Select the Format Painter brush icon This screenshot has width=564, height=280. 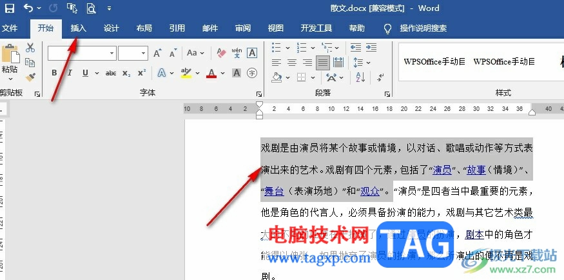[x=30, y=77]
